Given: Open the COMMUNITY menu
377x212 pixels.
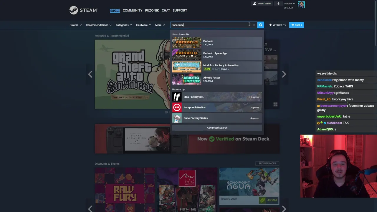Looking at the screenshot, I should pos(133,10).
